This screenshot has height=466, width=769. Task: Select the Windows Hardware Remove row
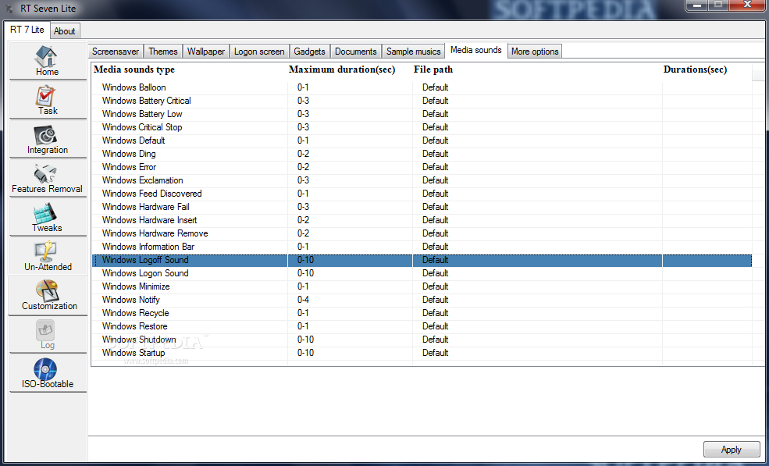[422, 233]
